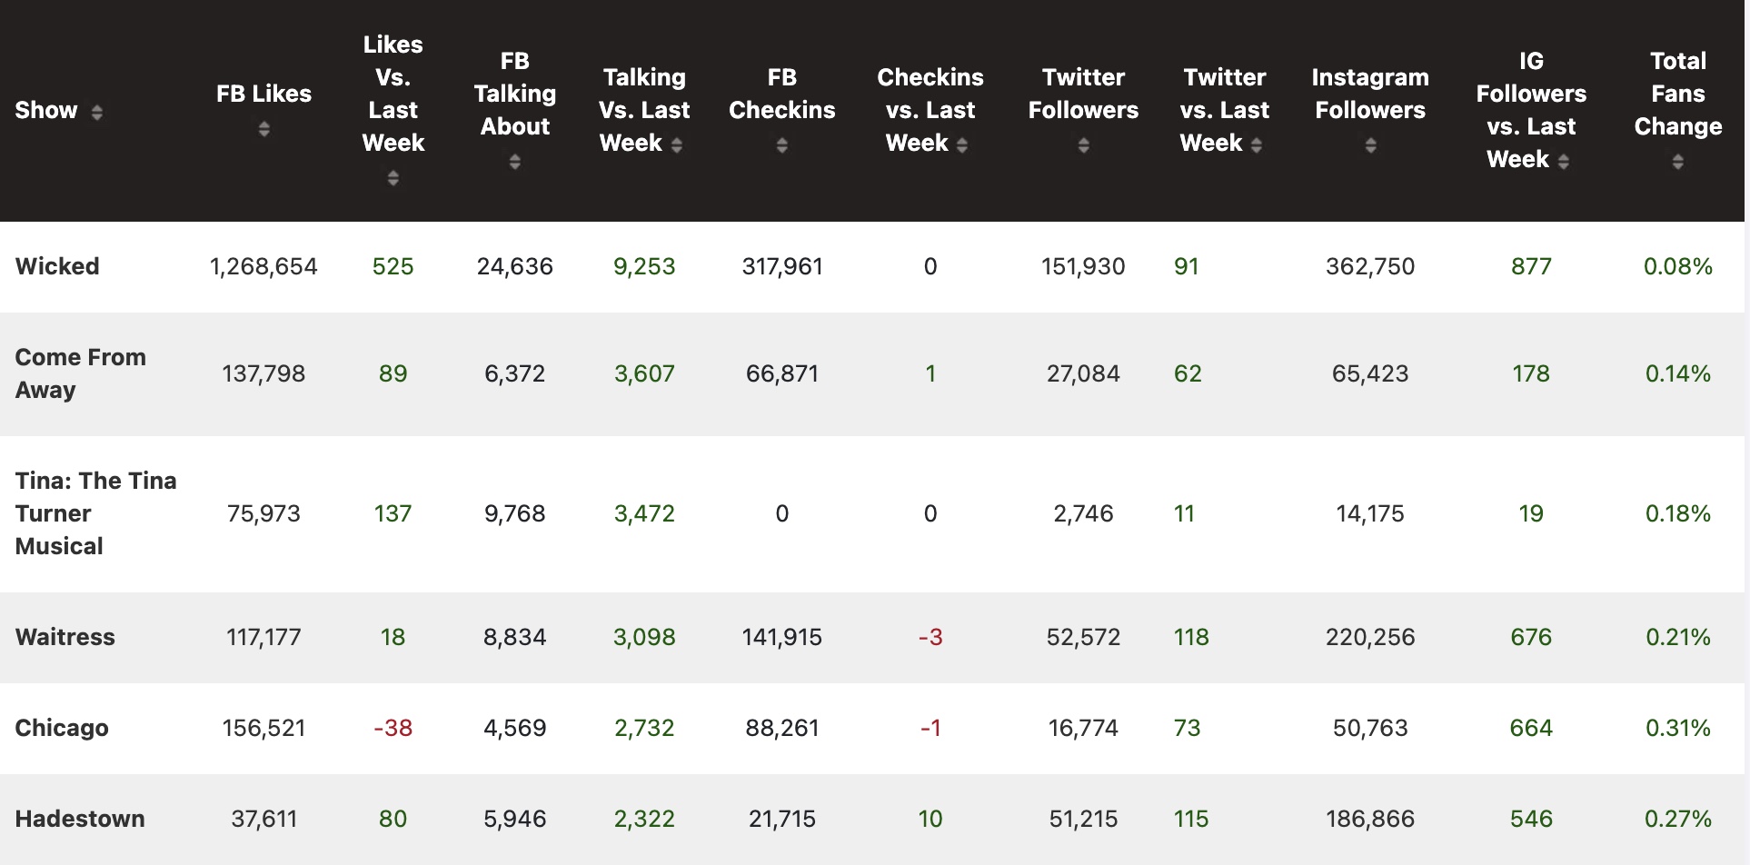Sort by Likes Vs. Last Week arrows
Image resolution: width=1750 pixels, height=865 pixels.
tap(393, 178)
